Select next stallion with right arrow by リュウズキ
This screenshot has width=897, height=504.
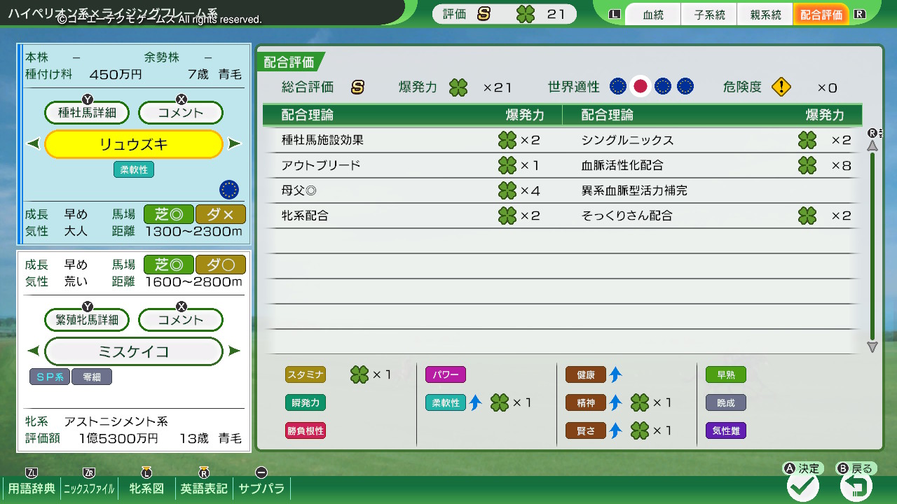point(235,144)
